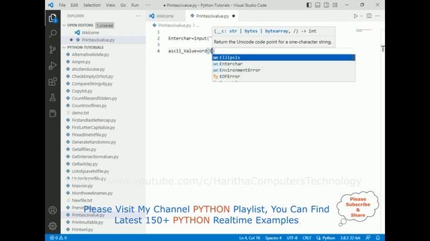Run the Python file with play button
The image size is (430, 241).
coord(355,16)
